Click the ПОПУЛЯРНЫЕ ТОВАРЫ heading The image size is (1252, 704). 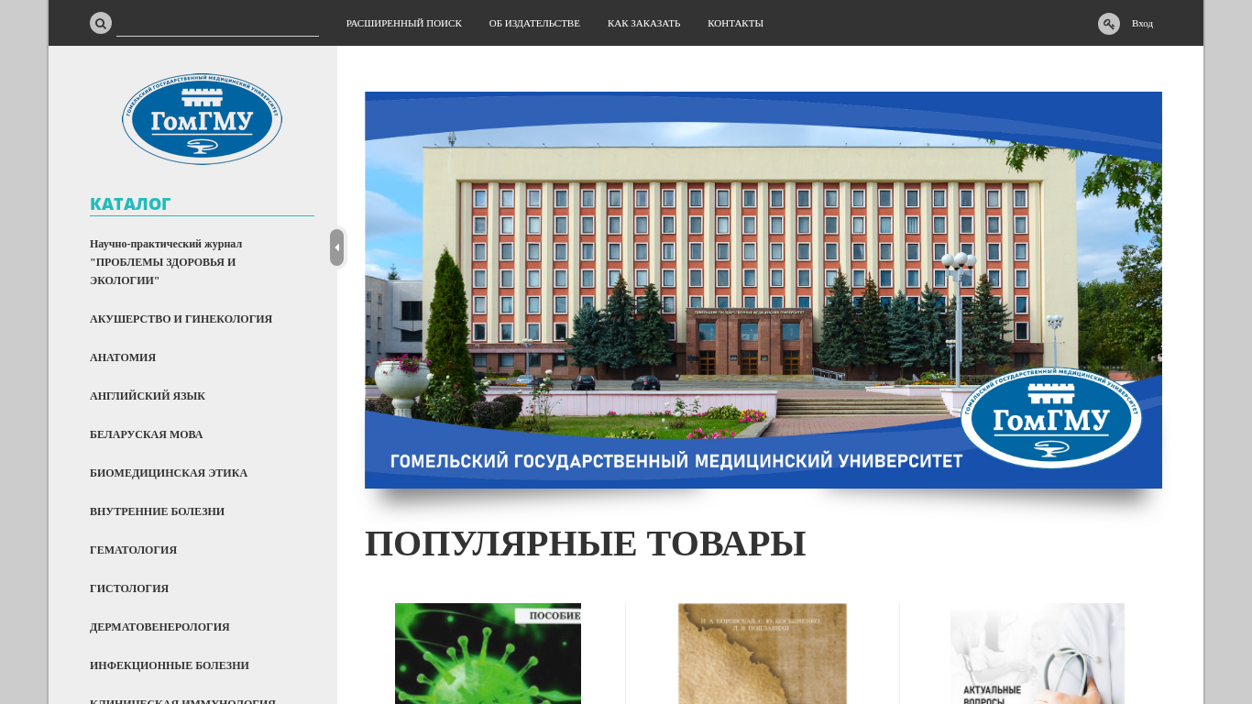[586, 544]
